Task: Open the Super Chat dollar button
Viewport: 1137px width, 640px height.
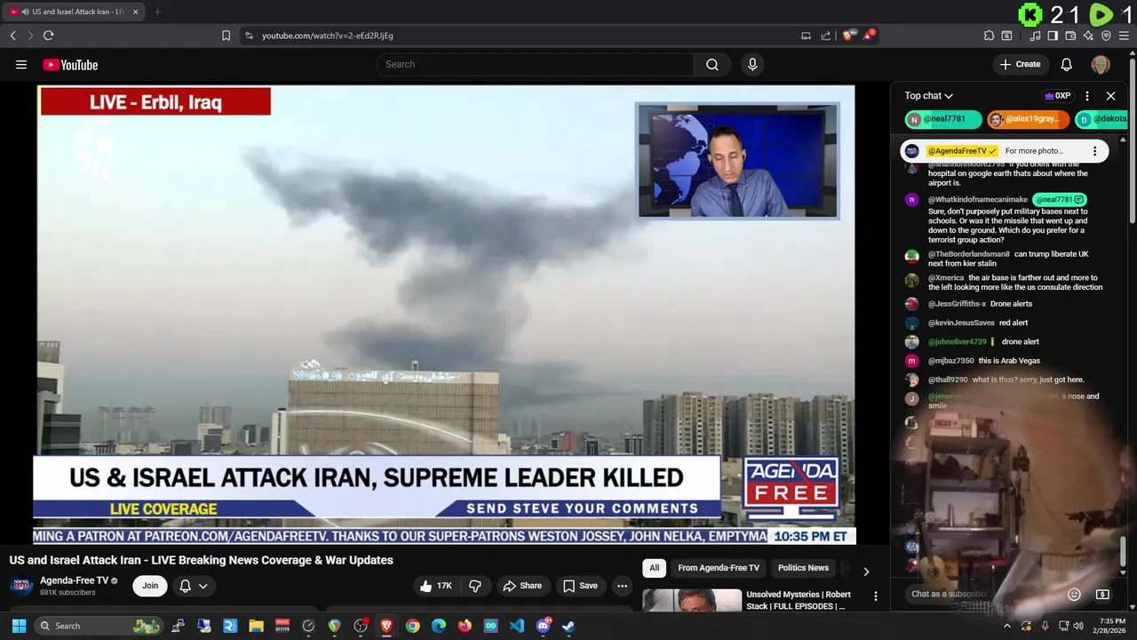Action: pyautogui.click(x=1102, y=594)
